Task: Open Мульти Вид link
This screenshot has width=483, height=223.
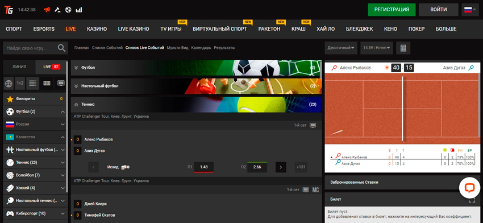Action: (177, 48)
